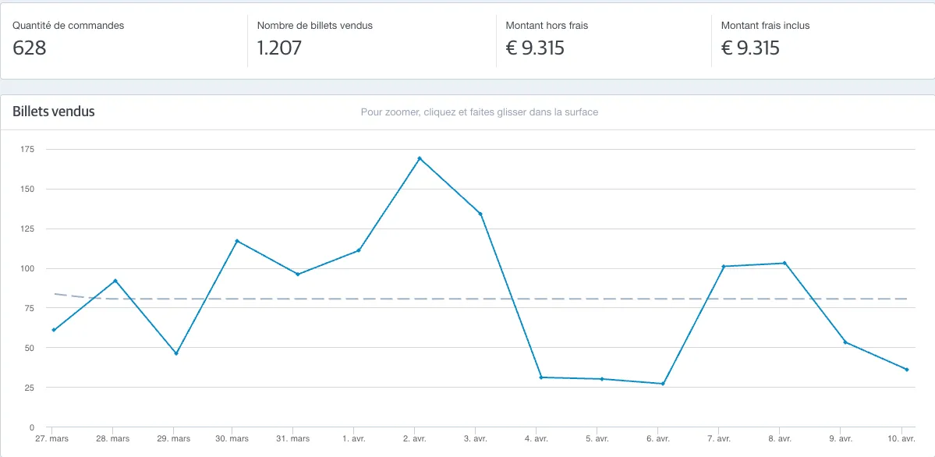Click the 28. mars point on the line
The width and height of the screenshot is (935, 457).
point(115,281)
